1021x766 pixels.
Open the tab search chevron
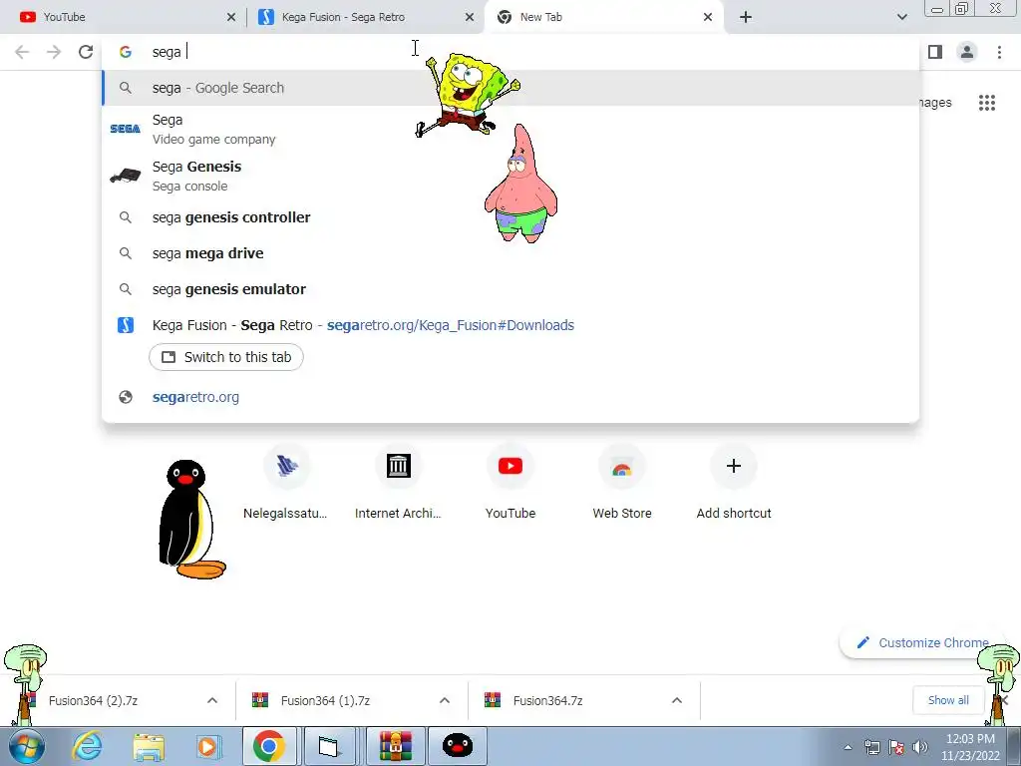pyautogui.click(x=901, y=18)
